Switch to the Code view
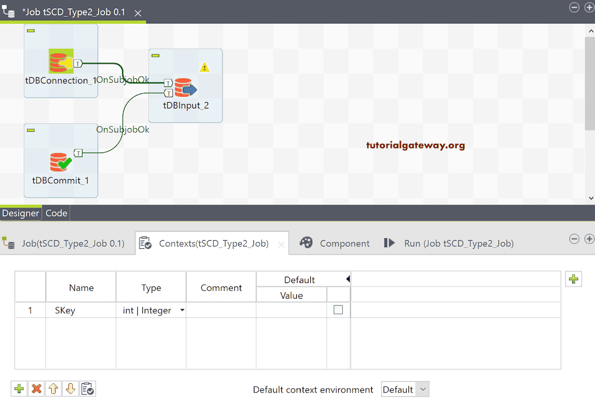Viewport: 595px width, 403px height. 56,213
